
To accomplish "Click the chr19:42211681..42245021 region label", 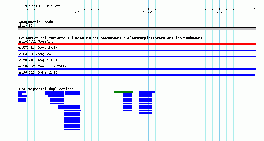I will (x=39, y=7).
